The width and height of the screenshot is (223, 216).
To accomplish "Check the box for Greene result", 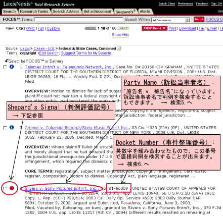I will [x=5, y=128].
